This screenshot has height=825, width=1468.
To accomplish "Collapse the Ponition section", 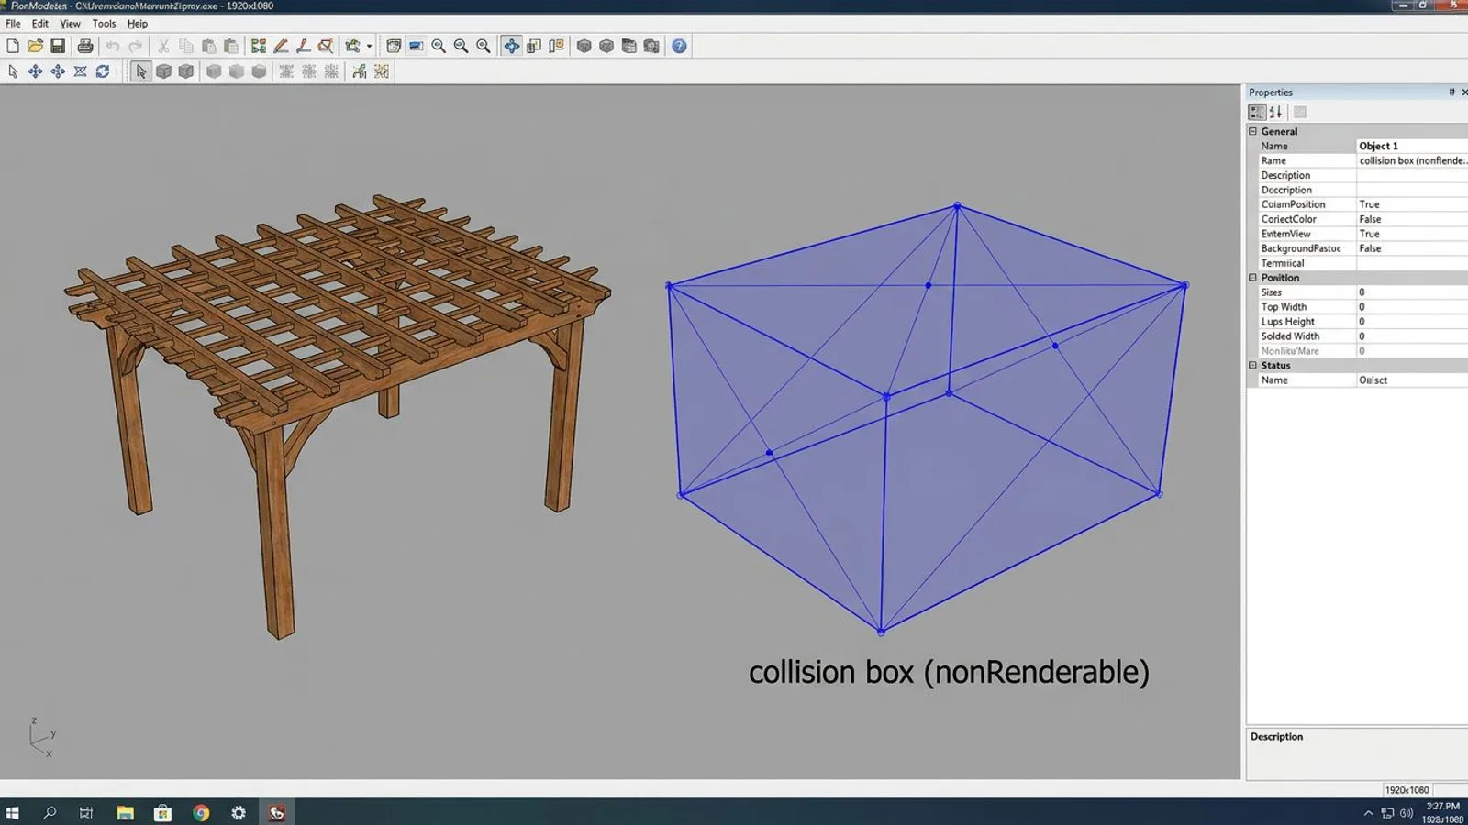I will point(1252,278).
